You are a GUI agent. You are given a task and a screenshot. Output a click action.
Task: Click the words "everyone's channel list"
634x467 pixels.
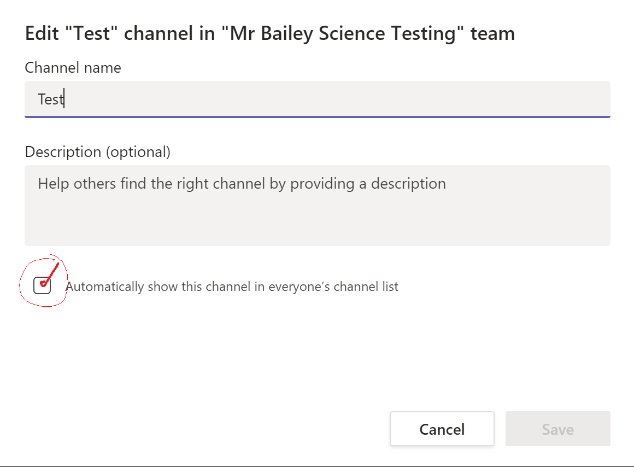(333, 287)
